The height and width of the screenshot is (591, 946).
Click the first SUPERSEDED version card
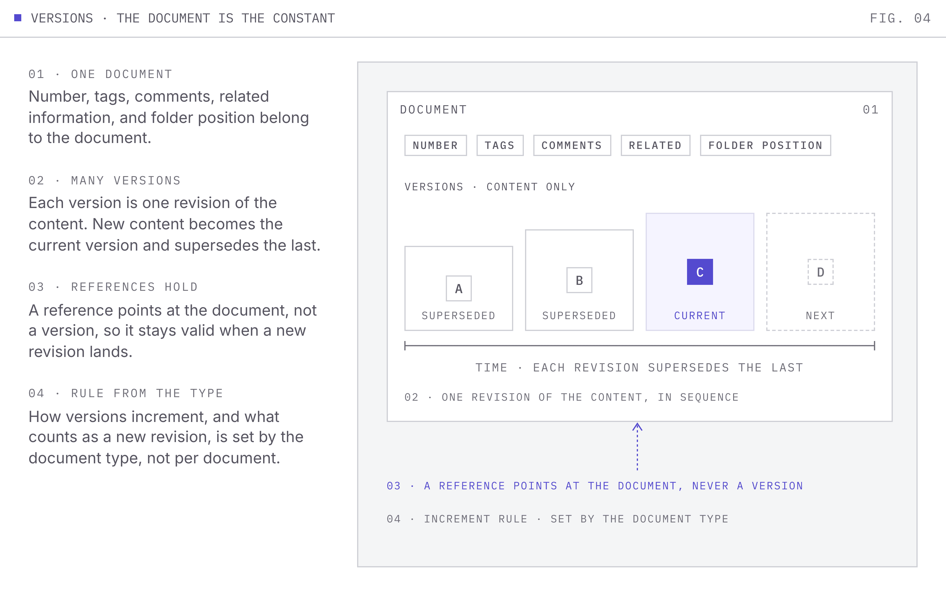click(459, 288)
